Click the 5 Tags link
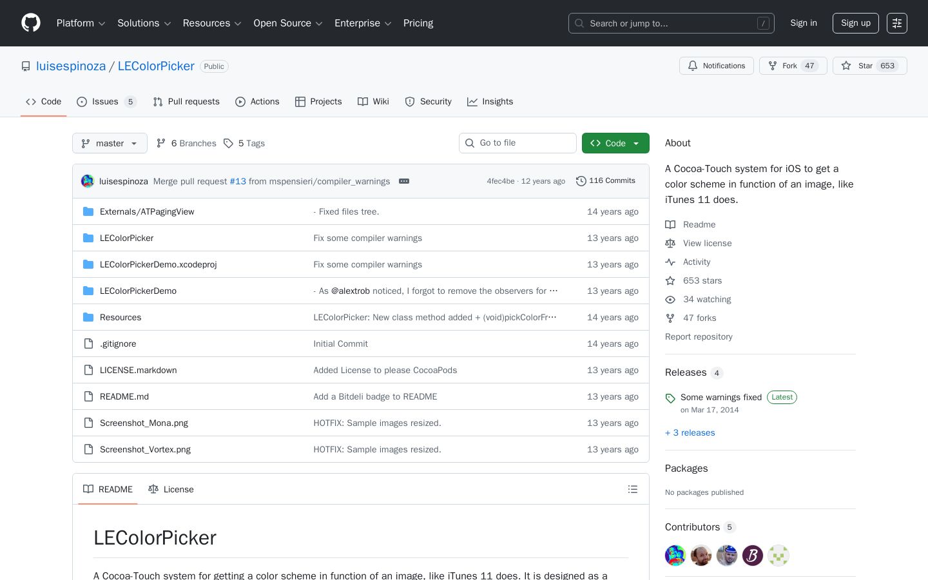Screen dimensions: 928x580 [x=244, y=143]
